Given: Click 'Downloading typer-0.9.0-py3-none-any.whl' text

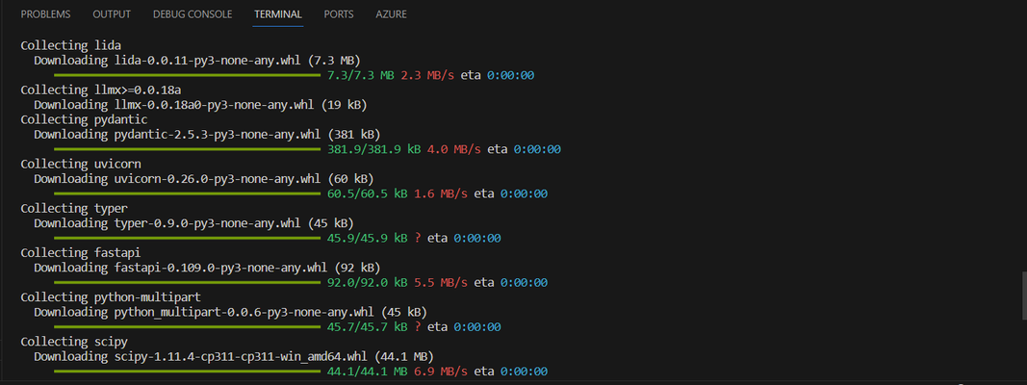Looking at the screenshot, I should (167, 223).
